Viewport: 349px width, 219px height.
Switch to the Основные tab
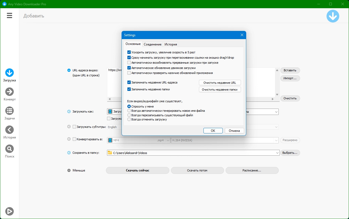(x=133, y=44)
